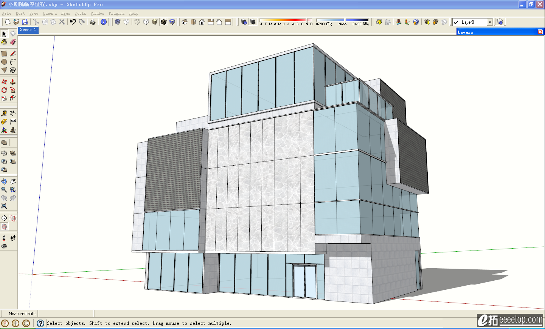Select the Line pencil tool
The width and height of the screenshot is (545, 329).
13,54
